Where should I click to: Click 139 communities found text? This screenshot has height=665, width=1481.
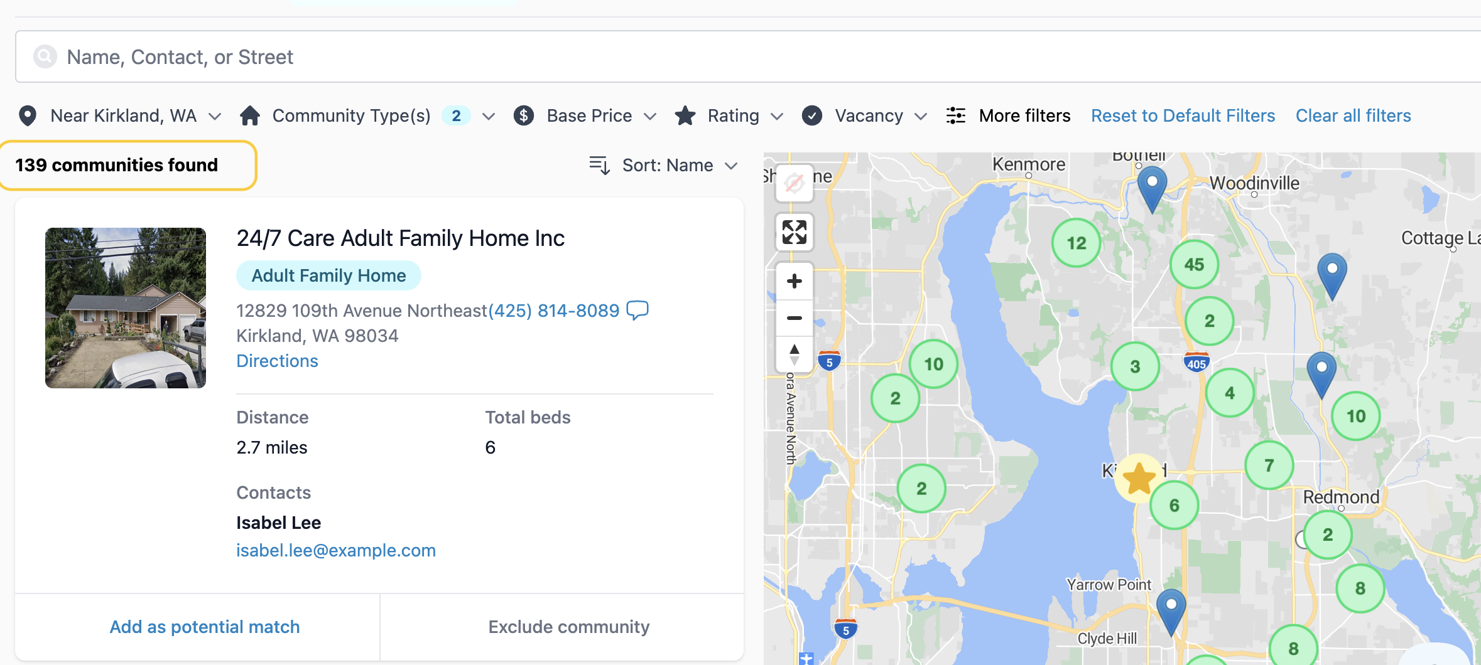pos(117,165)
